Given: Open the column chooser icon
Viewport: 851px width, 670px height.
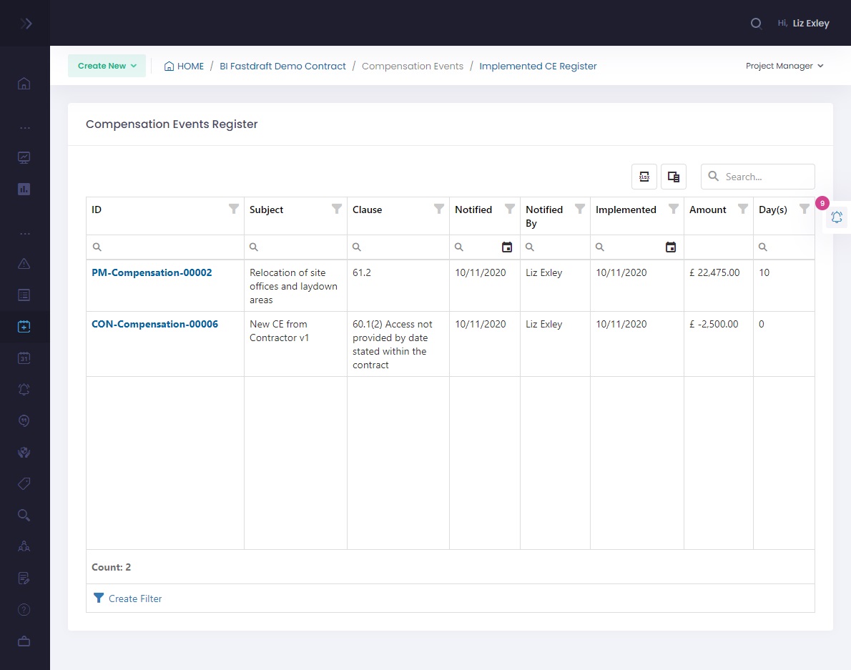Looking at the screenshot, I should point(673,177).
